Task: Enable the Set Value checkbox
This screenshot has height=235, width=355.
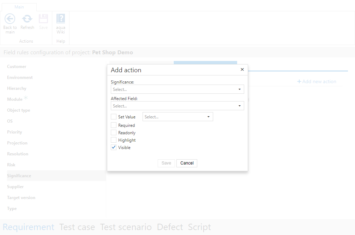Action: (114, 117)
